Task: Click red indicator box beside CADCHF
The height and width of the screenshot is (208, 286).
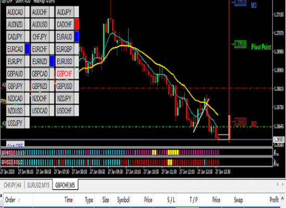Action: point(76,24)
